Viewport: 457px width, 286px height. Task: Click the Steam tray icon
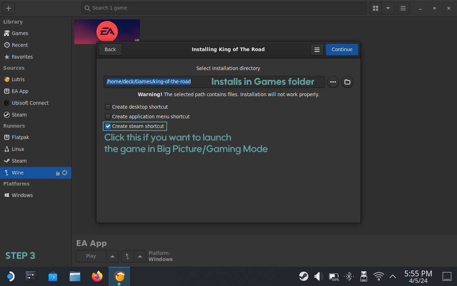click(x=304, y=276)
